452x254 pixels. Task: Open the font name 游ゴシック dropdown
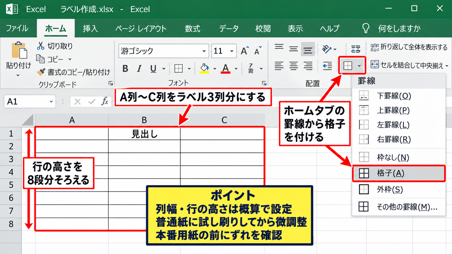204,51
